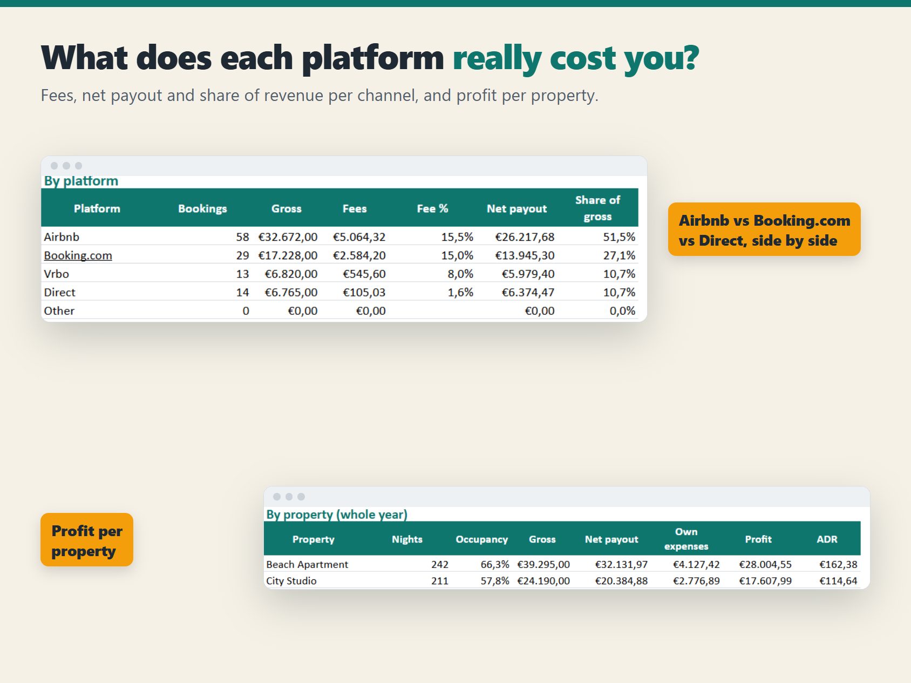This screenshot has width=911, height=683.
Task: Select the 8,0% fee percentage cell
Action: pyautogui.click(x=460, y=274)
